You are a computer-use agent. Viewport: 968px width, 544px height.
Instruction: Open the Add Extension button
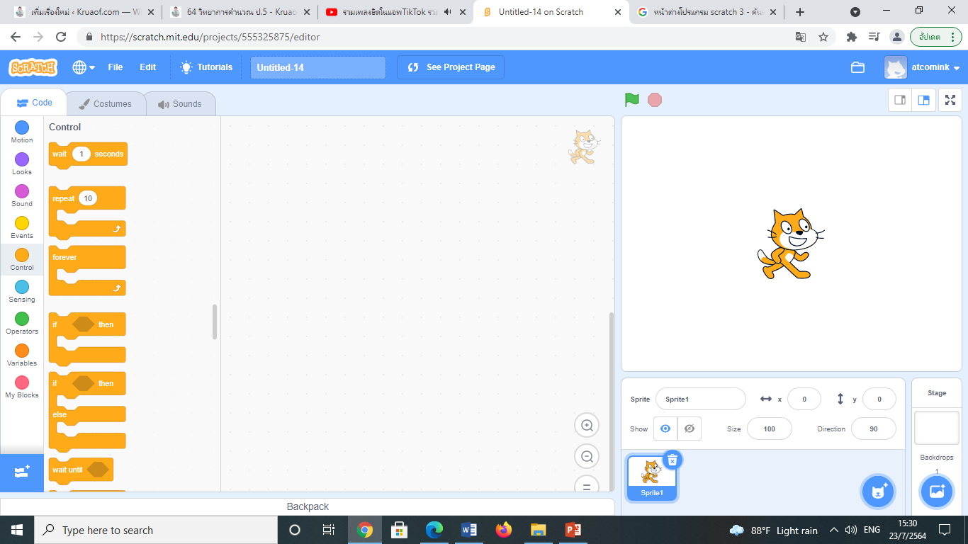[21, 472]
